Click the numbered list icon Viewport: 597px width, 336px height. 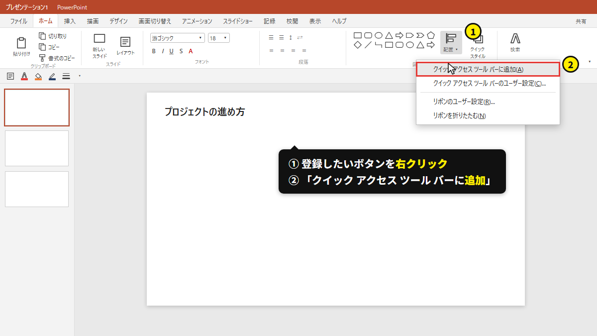[281, 37]
